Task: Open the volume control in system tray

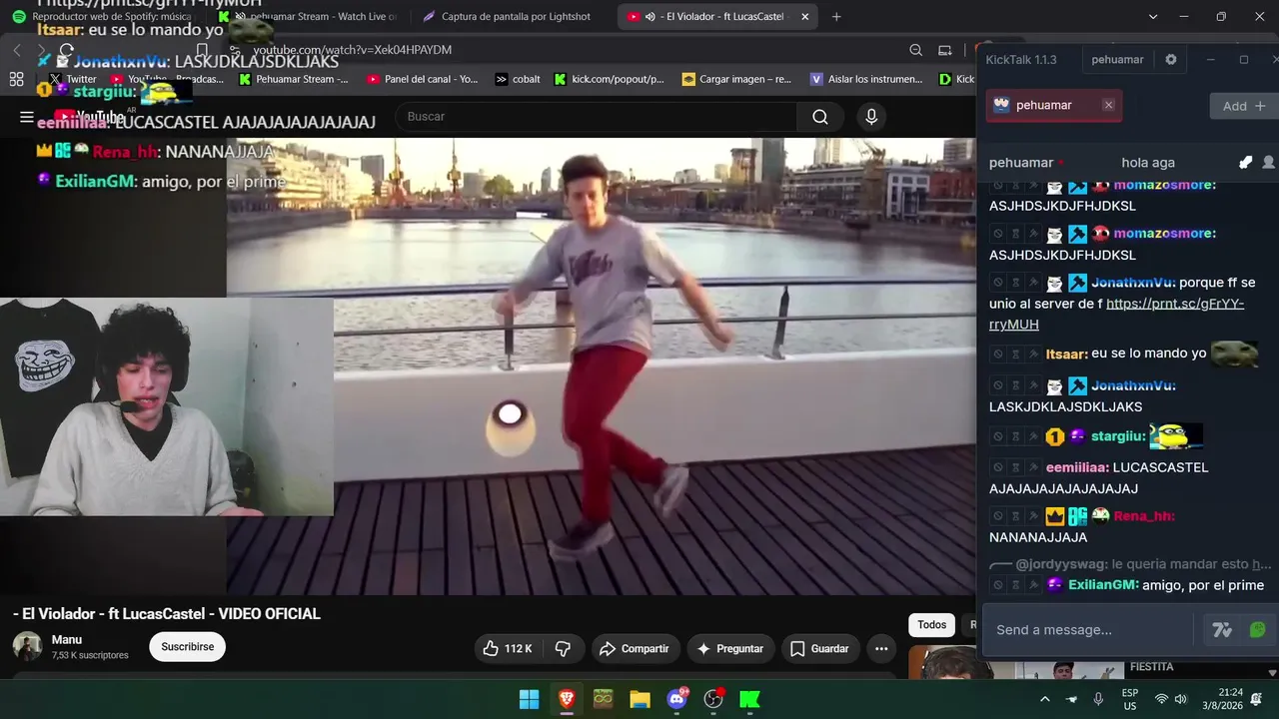Action: tap(1180, 699)
